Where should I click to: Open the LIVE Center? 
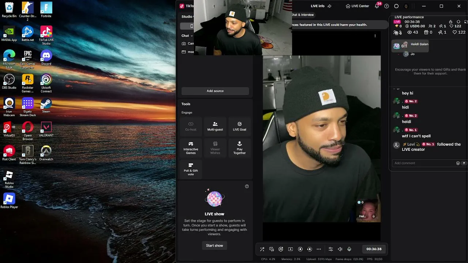[358, 6]
